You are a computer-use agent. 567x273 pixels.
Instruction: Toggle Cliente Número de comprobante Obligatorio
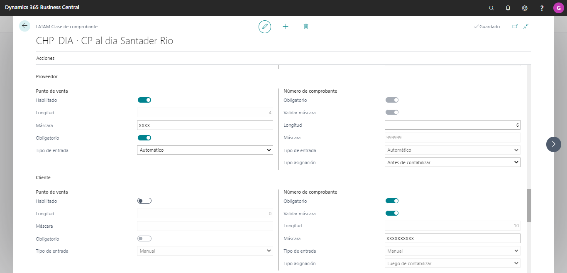pos(392,201)
